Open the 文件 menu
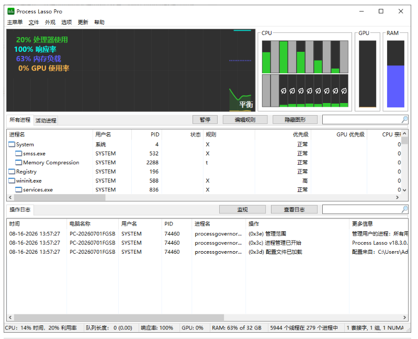The height and width of the screenshot is (339, 418). [34, 22]
